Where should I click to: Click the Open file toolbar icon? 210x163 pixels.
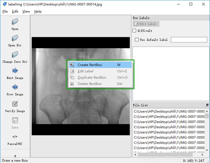[15, 22]
